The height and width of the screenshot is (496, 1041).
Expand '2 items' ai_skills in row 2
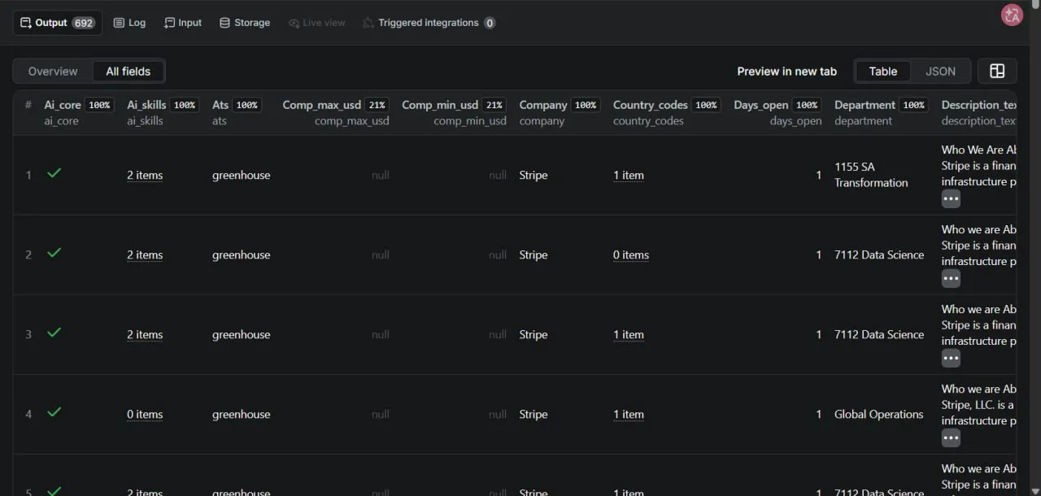[x=145, y=255]
